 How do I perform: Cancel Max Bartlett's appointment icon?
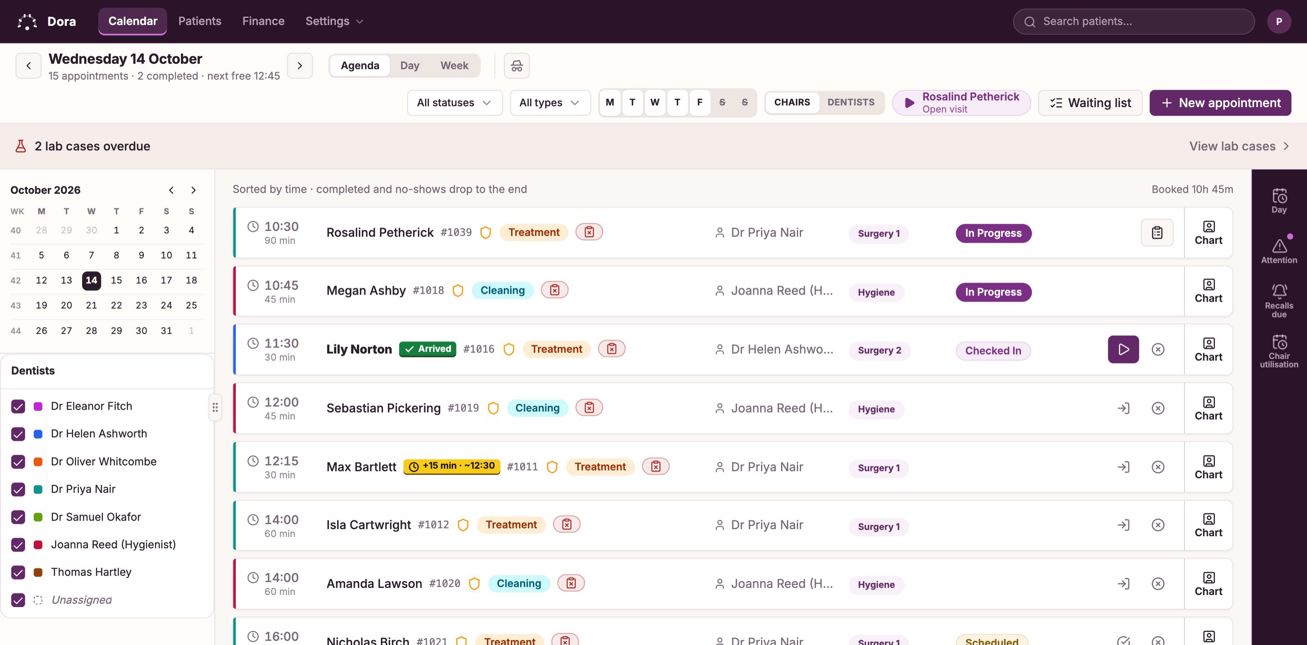click(x=1158, y=467)
